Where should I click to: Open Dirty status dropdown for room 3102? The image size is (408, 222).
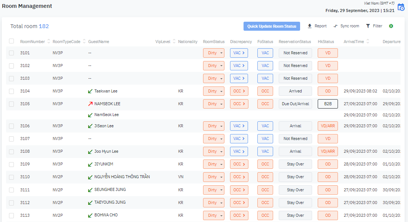(214, 66)
